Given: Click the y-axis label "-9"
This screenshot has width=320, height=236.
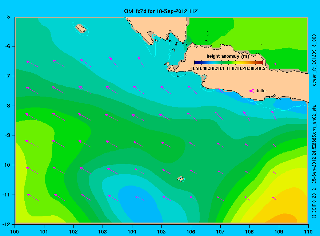Looking at the screenshot, I should (8, 135).
